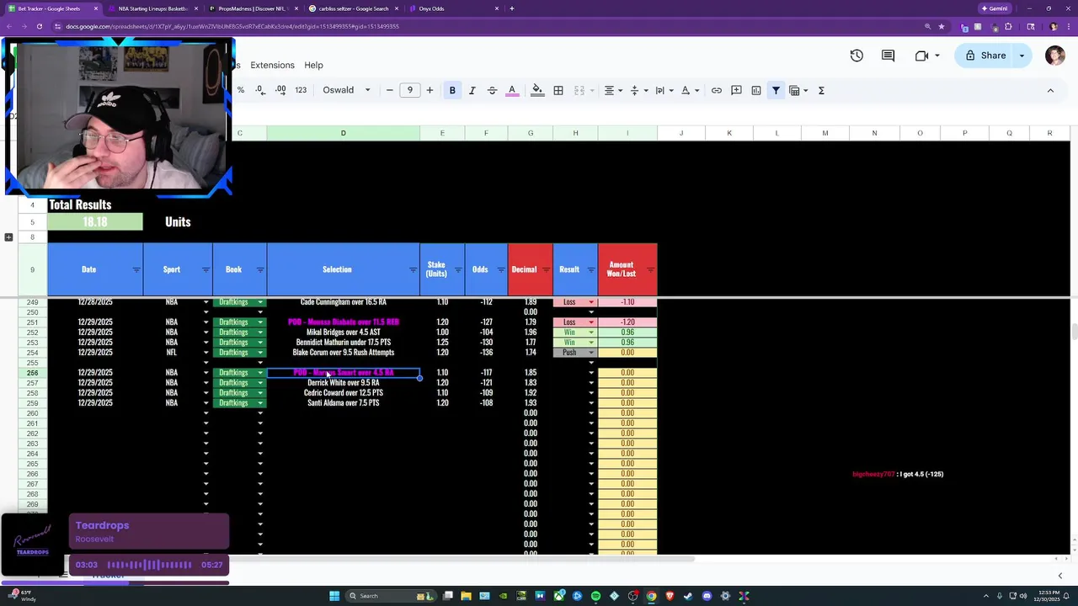Open the Odds column filter
The image size is (1078, 606).
501,270
